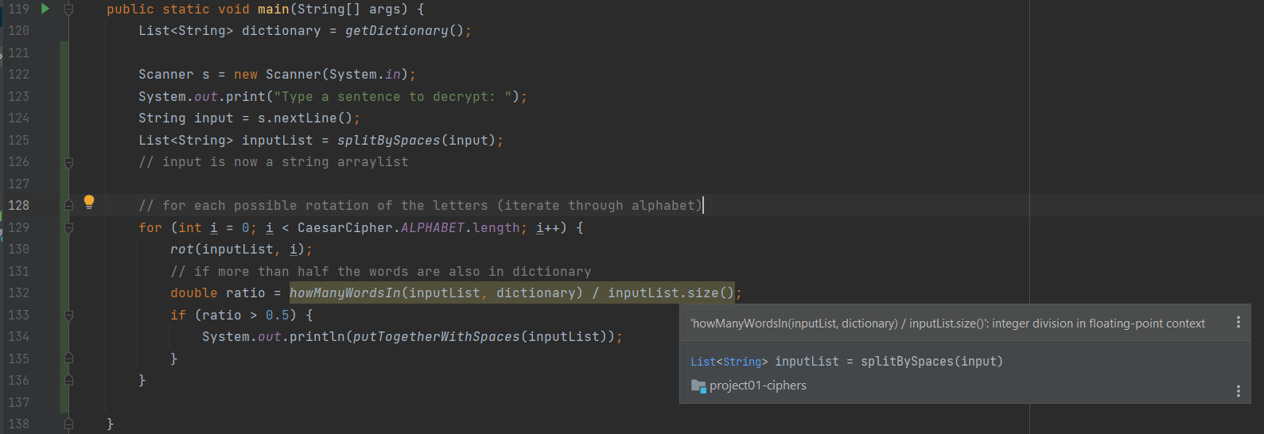Click the ALPHABET constant in the for loop
This screenshot has width=1264, height=434.
[x=432, y=228]
